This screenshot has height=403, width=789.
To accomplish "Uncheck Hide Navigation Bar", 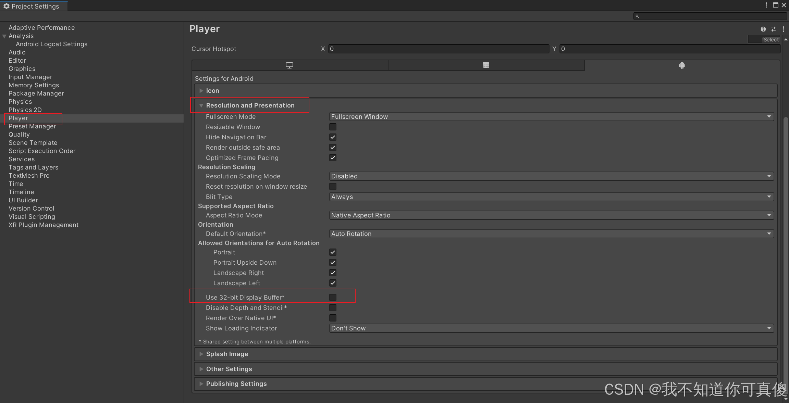I will pos(333,137).
